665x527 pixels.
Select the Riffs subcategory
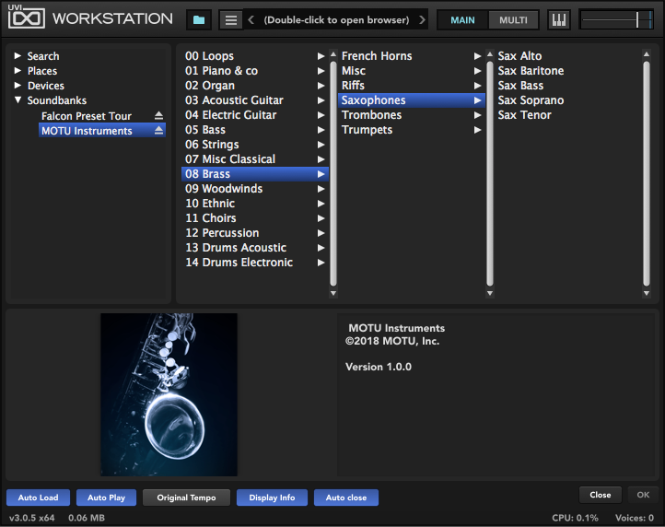pyautogui.click(x=412, y=86)
